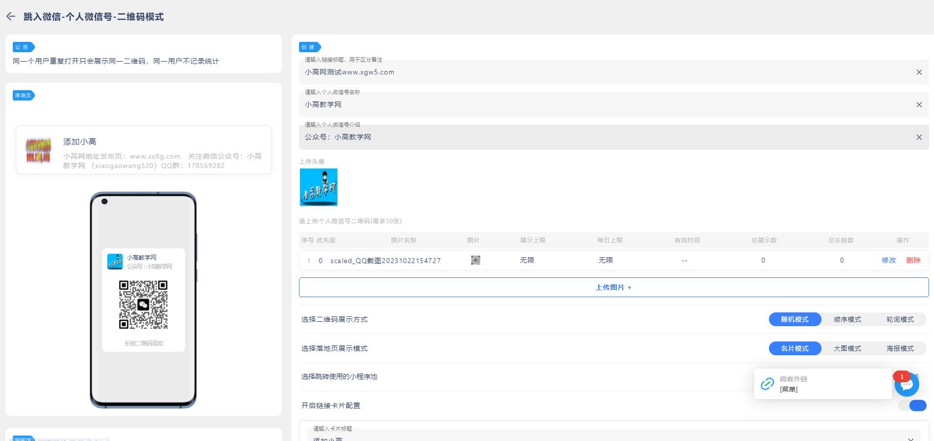Click the 总展示数 column header
Screen dimensions: 934x441
pos(764,240)
